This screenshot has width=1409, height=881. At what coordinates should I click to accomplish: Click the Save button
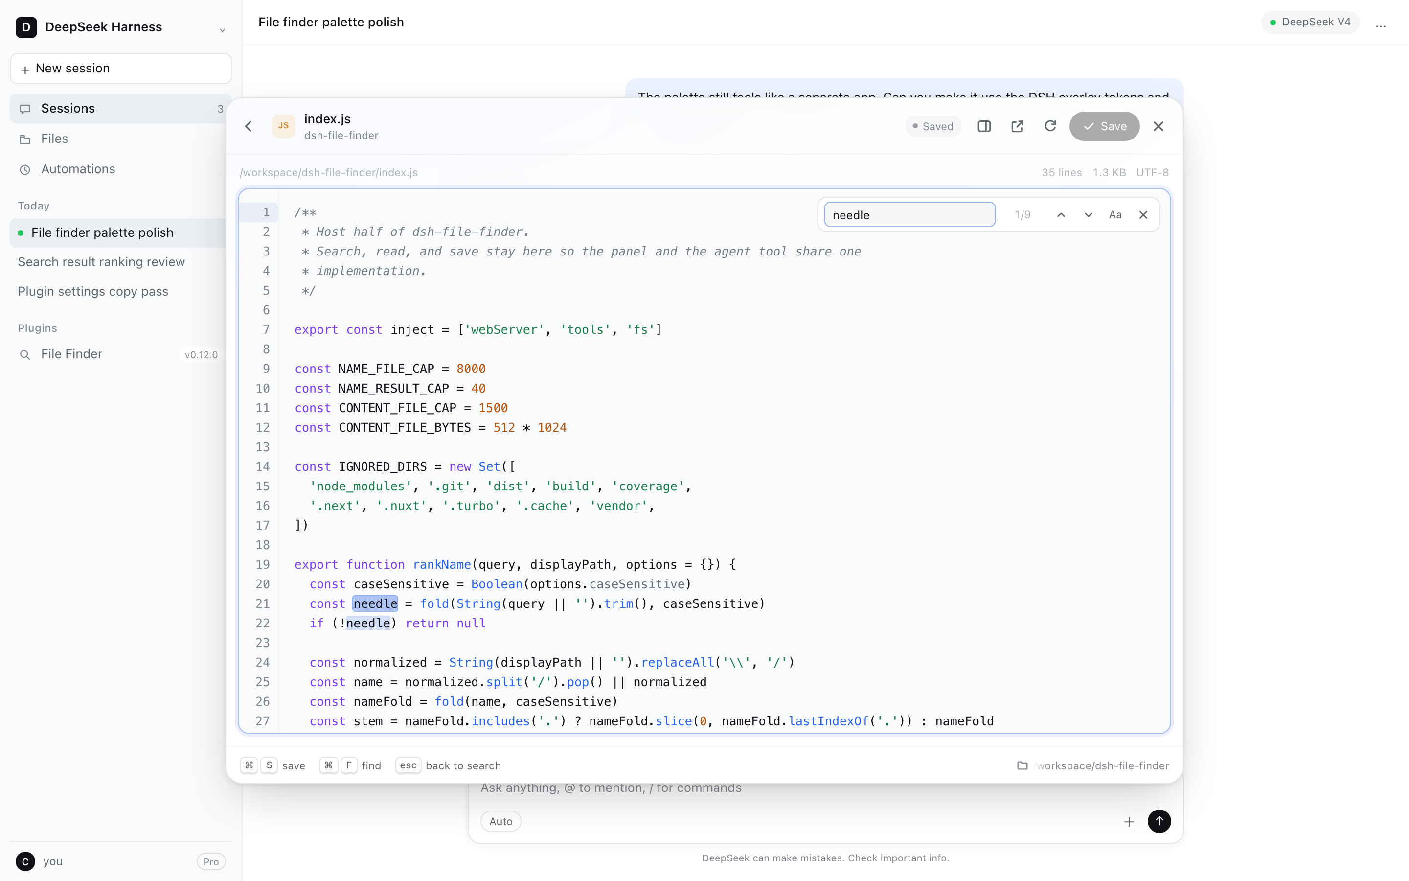point(1104,126)
